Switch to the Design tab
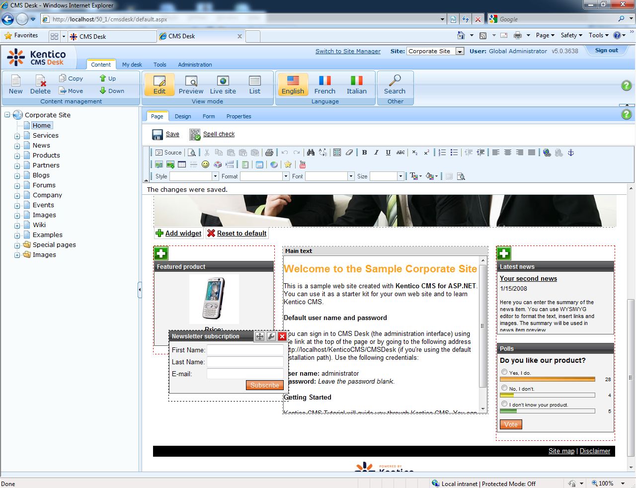636x488 pixels. 182,116
